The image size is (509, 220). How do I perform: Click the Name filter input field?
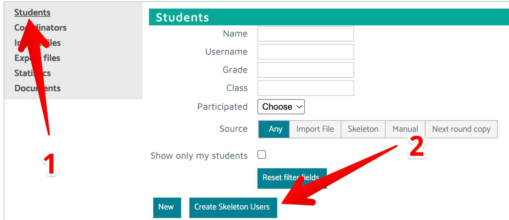point(305,34)
